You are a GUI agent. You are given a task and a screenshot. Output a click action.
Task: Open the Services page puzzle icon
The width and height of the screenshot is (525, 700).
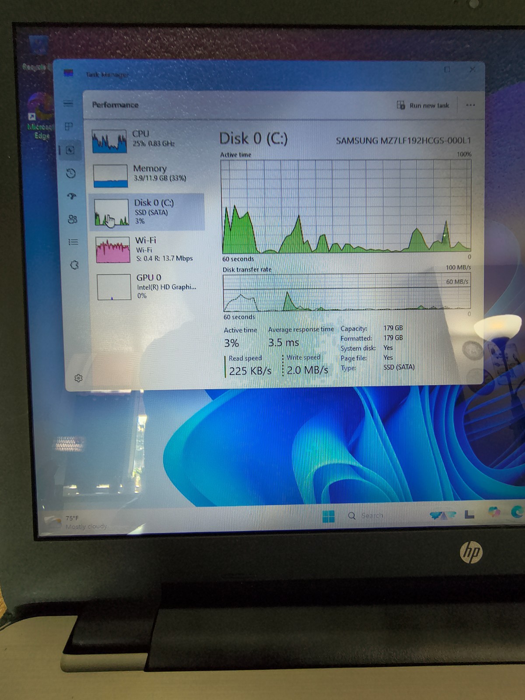(74, 265)
